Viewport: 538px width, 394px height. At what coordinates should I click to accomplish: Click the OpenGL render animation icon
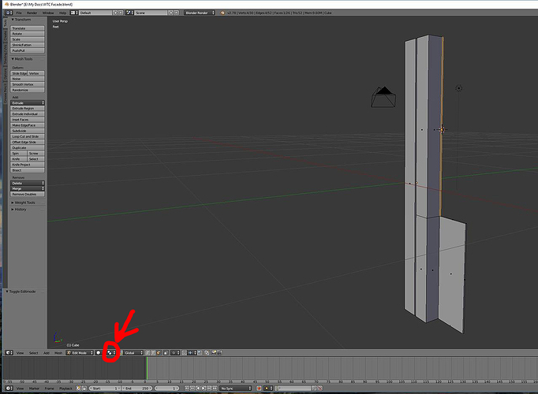[219, 352]
